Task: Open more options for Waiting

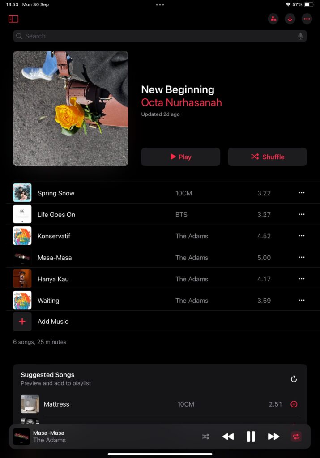Action: click(x=302, y=300)
